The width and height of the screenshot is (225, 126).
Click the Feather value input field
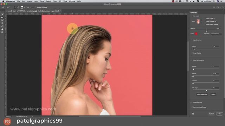coord(216,73)
